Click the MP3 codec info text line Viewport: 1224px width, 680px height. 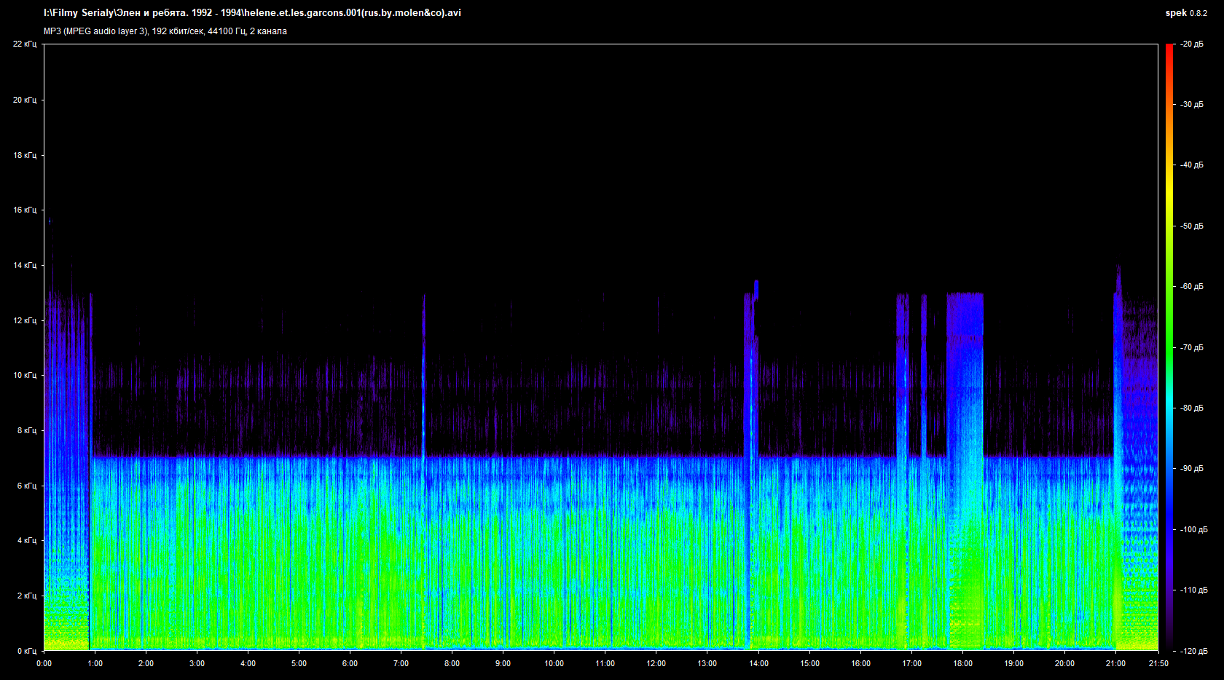point(165,31)
